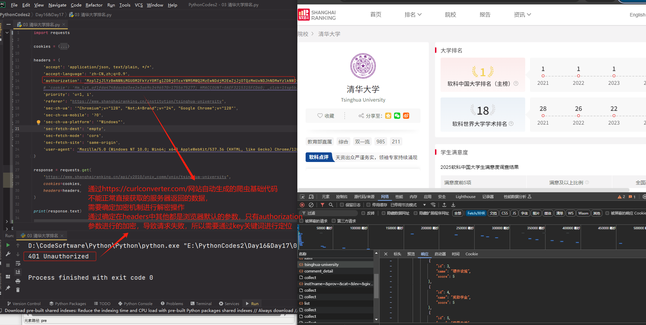Open the Refactor menu in PyCharm
The width and height of the screenshot is (646, 325).
coord(94,5)
